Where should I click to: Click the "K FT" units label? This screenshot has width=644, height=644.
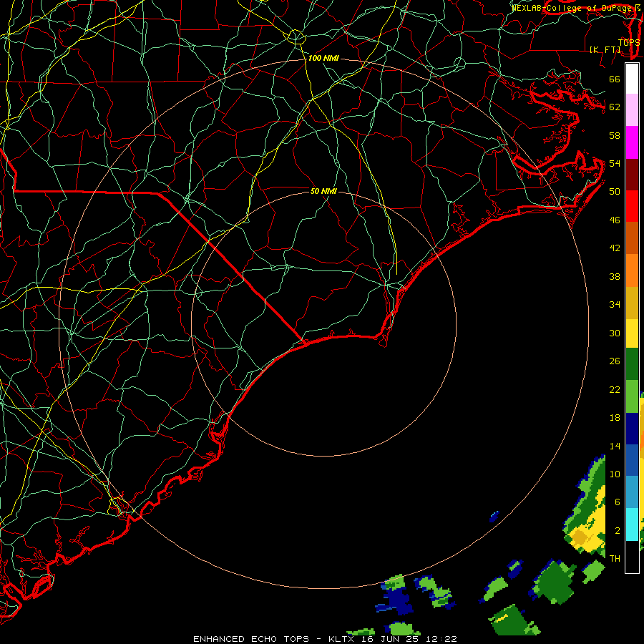tap(605, 49)
